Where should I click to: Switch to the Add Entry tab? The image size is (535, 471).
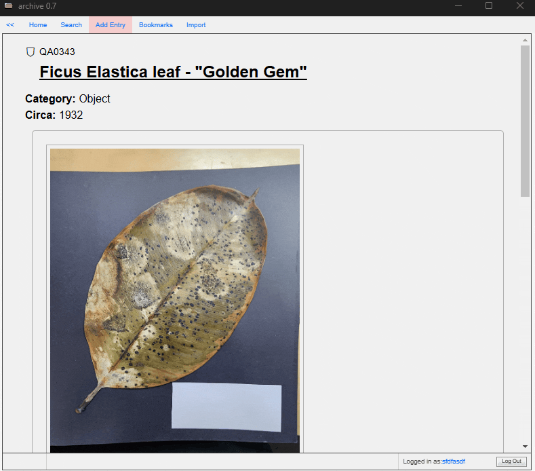point(111,25)
